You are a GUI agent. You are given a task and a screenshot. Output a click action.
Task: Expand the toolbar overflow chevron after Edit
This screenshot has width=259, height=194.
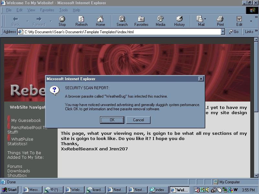[x=251, y=21]
